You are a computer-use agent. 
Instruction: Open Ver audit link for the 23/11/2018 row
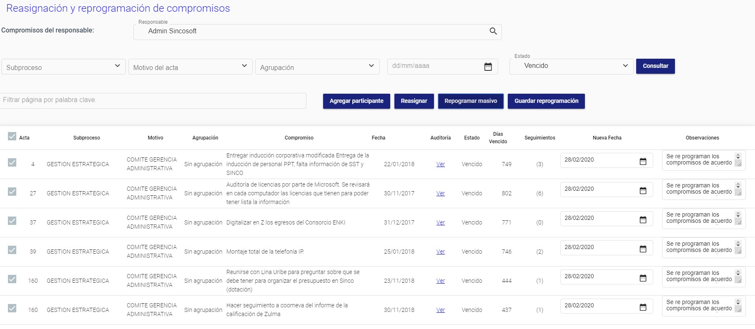pyautogui.click(x=441, y=281)
